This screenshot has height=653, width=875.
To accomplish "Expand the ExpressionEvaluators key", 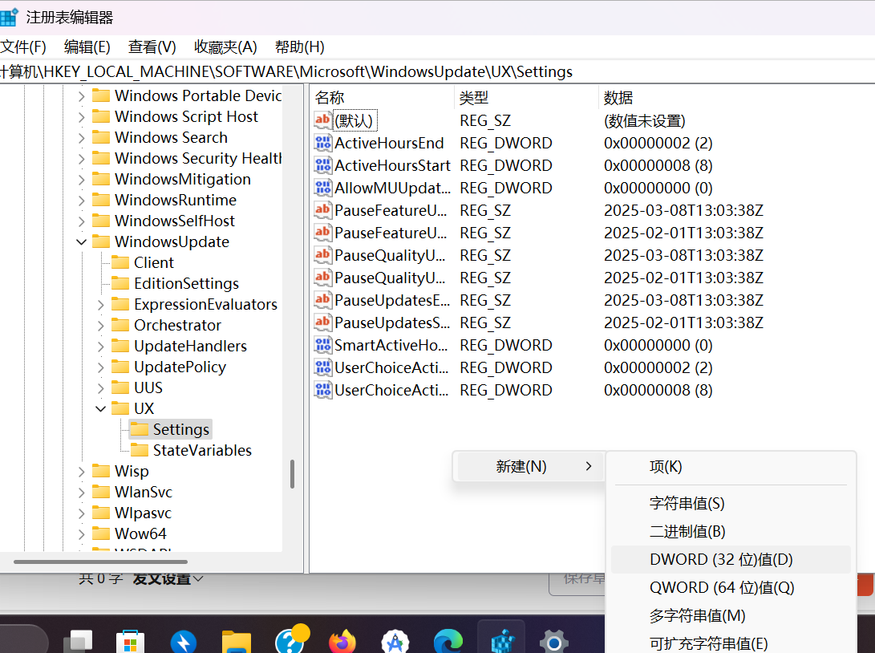I will 100,304.
